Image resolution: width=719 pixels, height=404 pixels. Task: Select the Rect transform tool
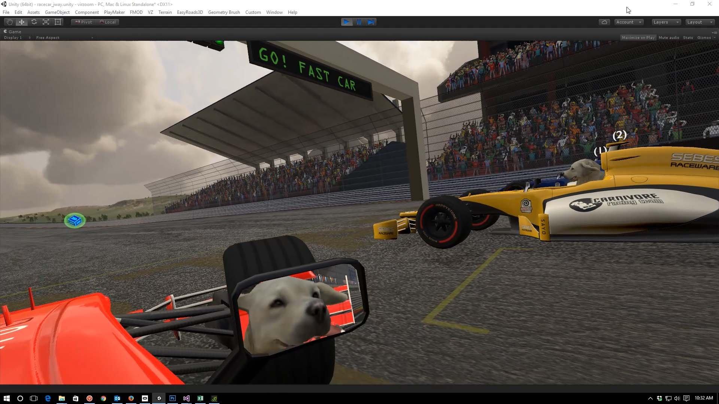[x=58, y=22]
